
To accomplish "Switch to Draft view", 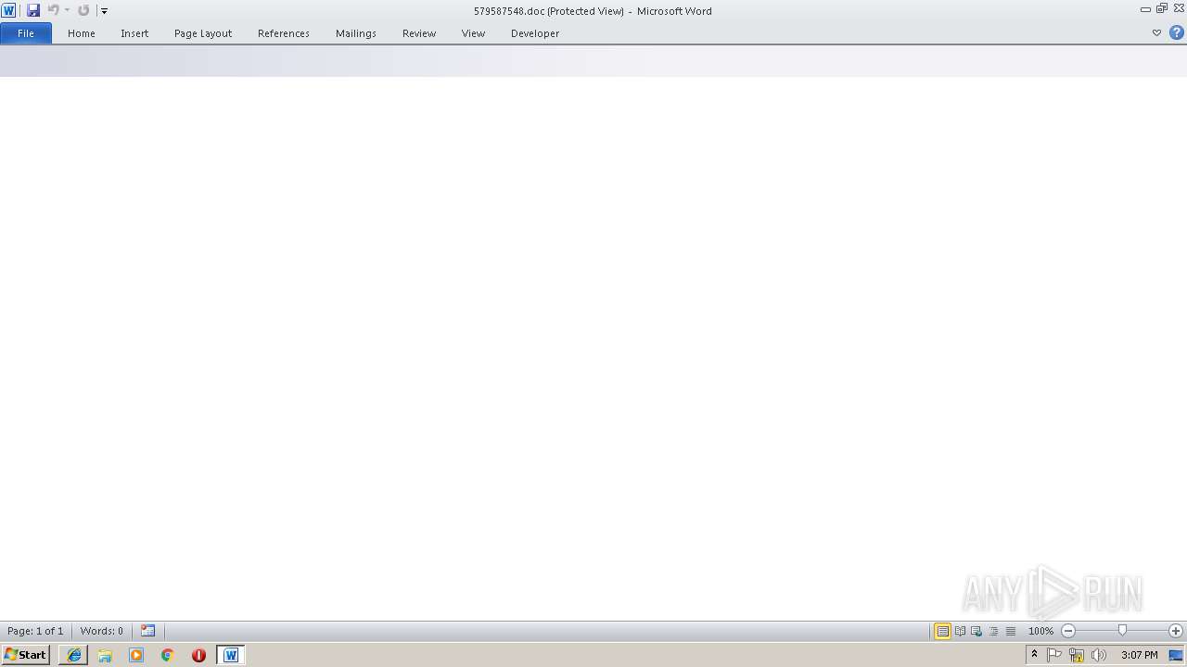I will pyautogui.click(x=1011, y=631).
